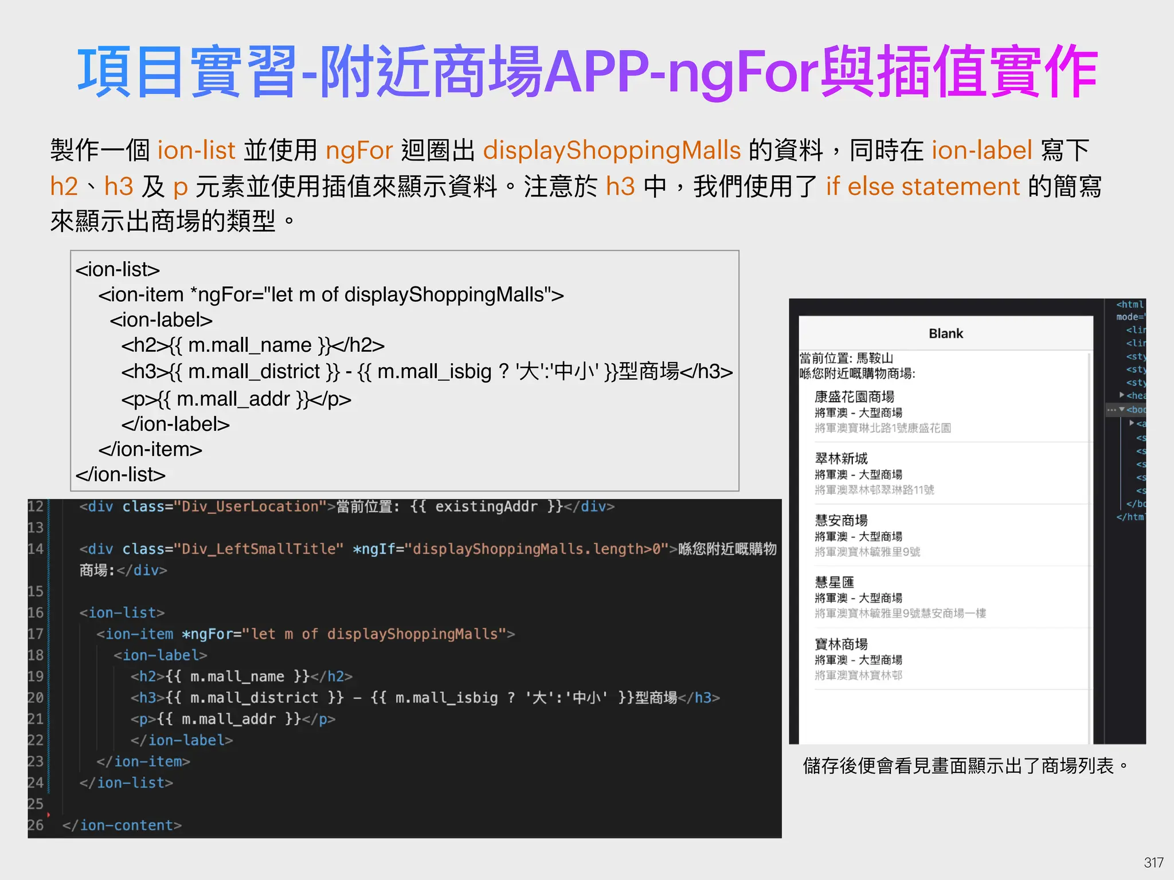Place cursor on Div_UserLocation class name
1174x880 pixels.
[x=250, y=506]
